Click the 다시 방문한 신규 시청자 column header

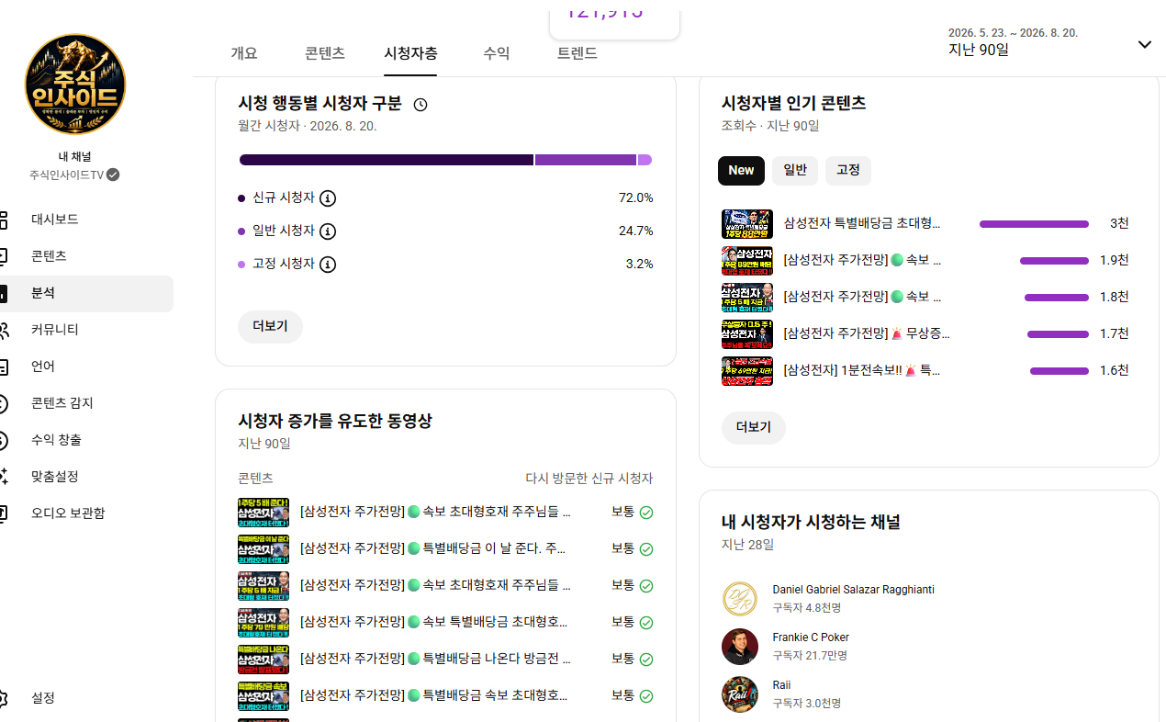[589, 479]
